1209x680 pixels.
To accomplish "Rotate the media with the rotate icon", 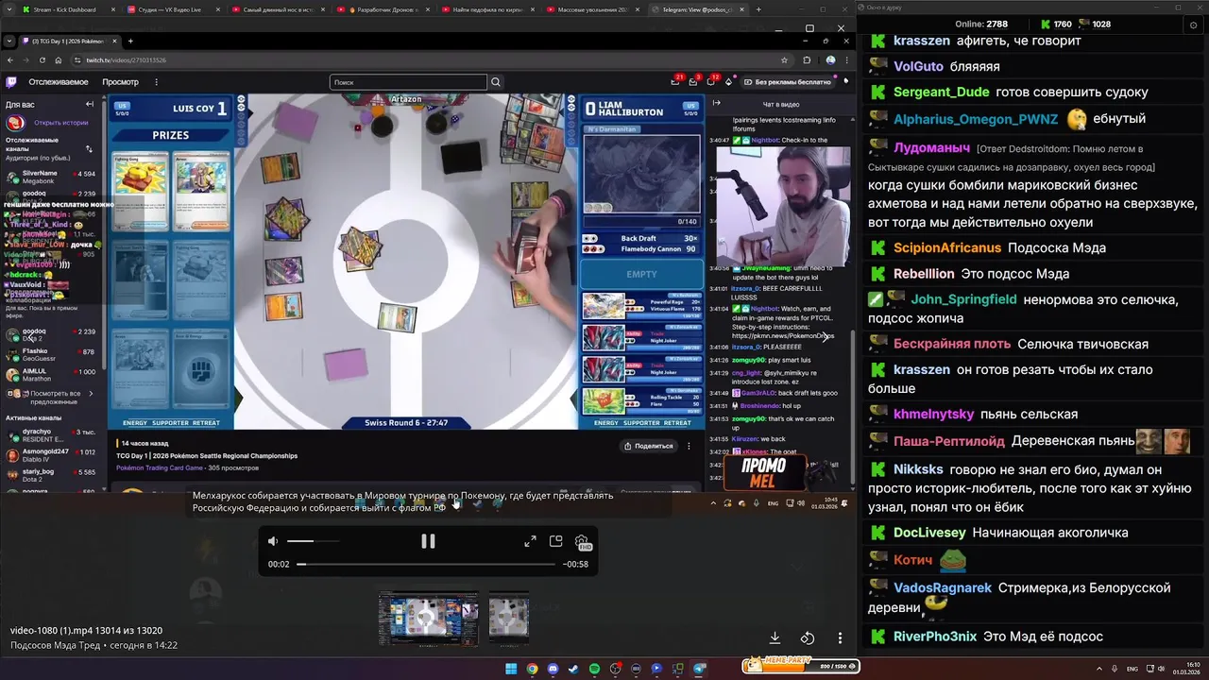I will click(x=808, y=638).
